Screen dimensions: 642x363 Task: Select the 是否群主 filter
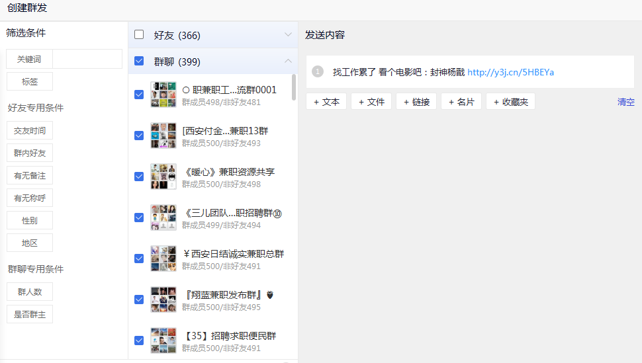[x=30, y=314]
